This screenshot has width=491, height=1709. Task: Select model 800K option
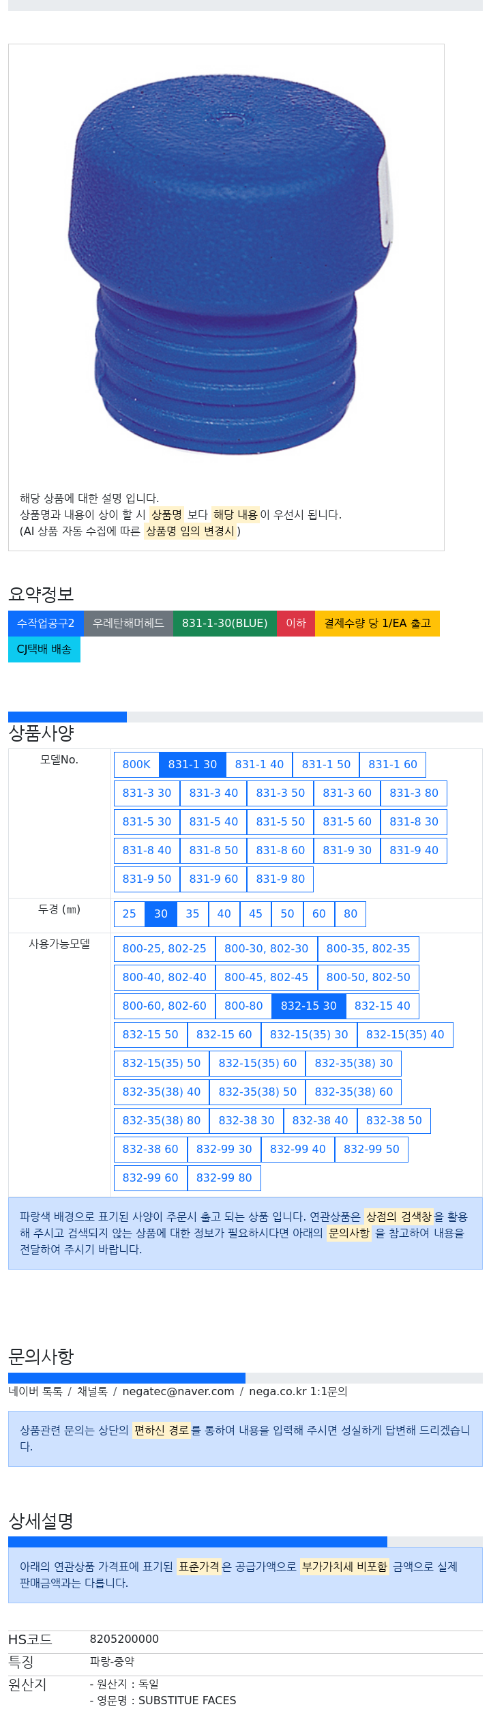click(x=136, y=765)
